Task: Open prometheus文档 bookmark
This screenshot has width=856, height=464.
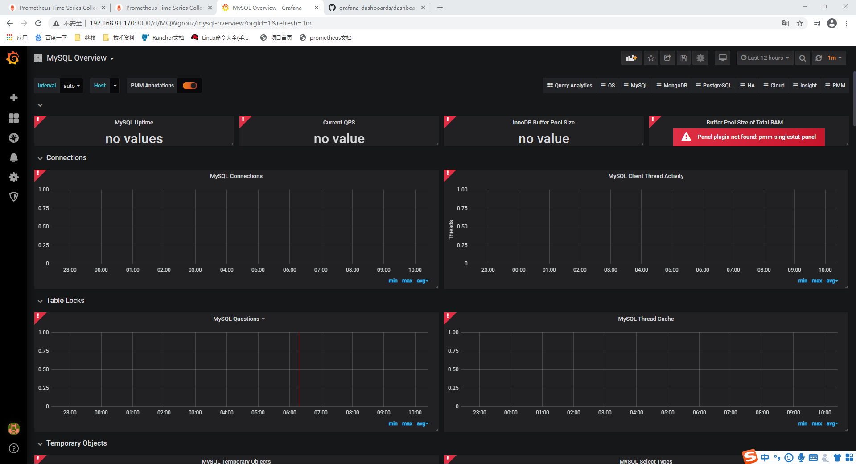Action: coord(325,38)
